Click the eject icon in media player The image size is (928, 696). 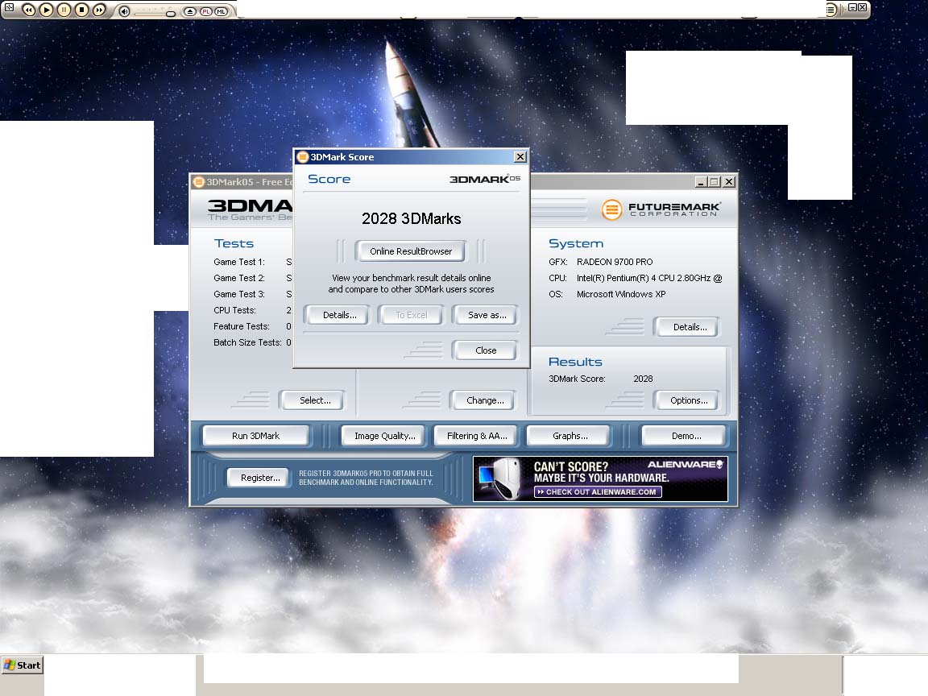tap(189, 12)
